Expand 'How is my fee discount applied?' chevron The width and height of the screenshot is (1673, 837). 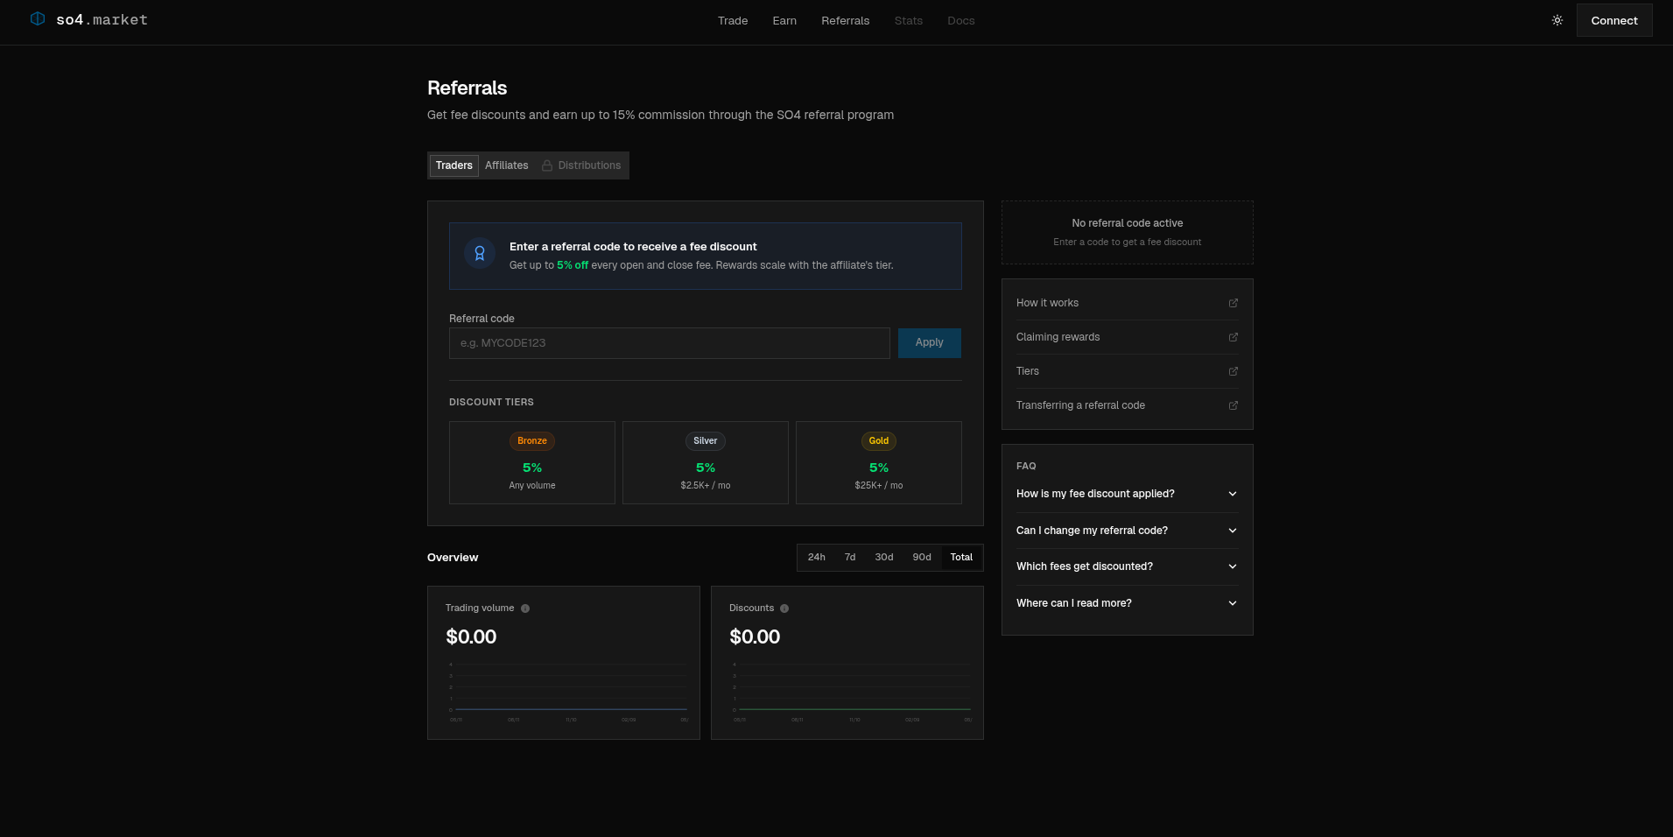[x=1233, y=494]
